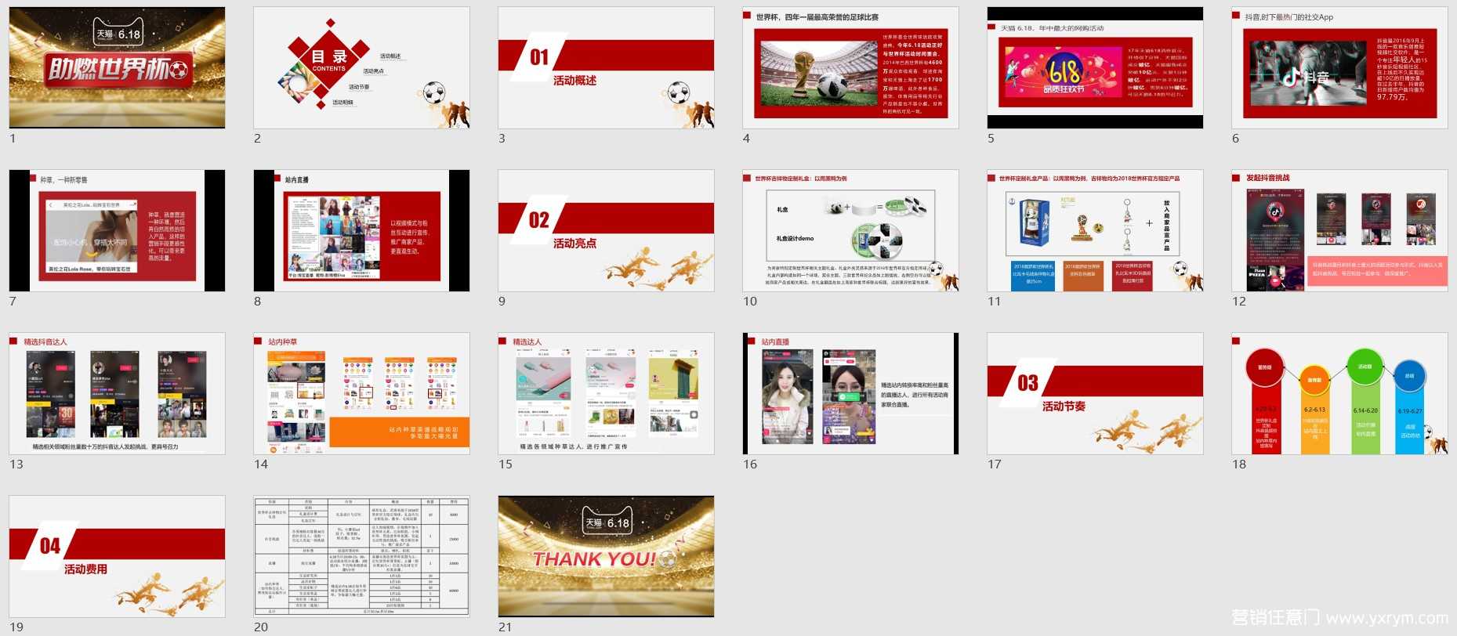Open slide 2 目录 CONTENTS thumbnail
Image resolution: width=1457 pixels, height=636 pixels.
click(x=361, y=67)
